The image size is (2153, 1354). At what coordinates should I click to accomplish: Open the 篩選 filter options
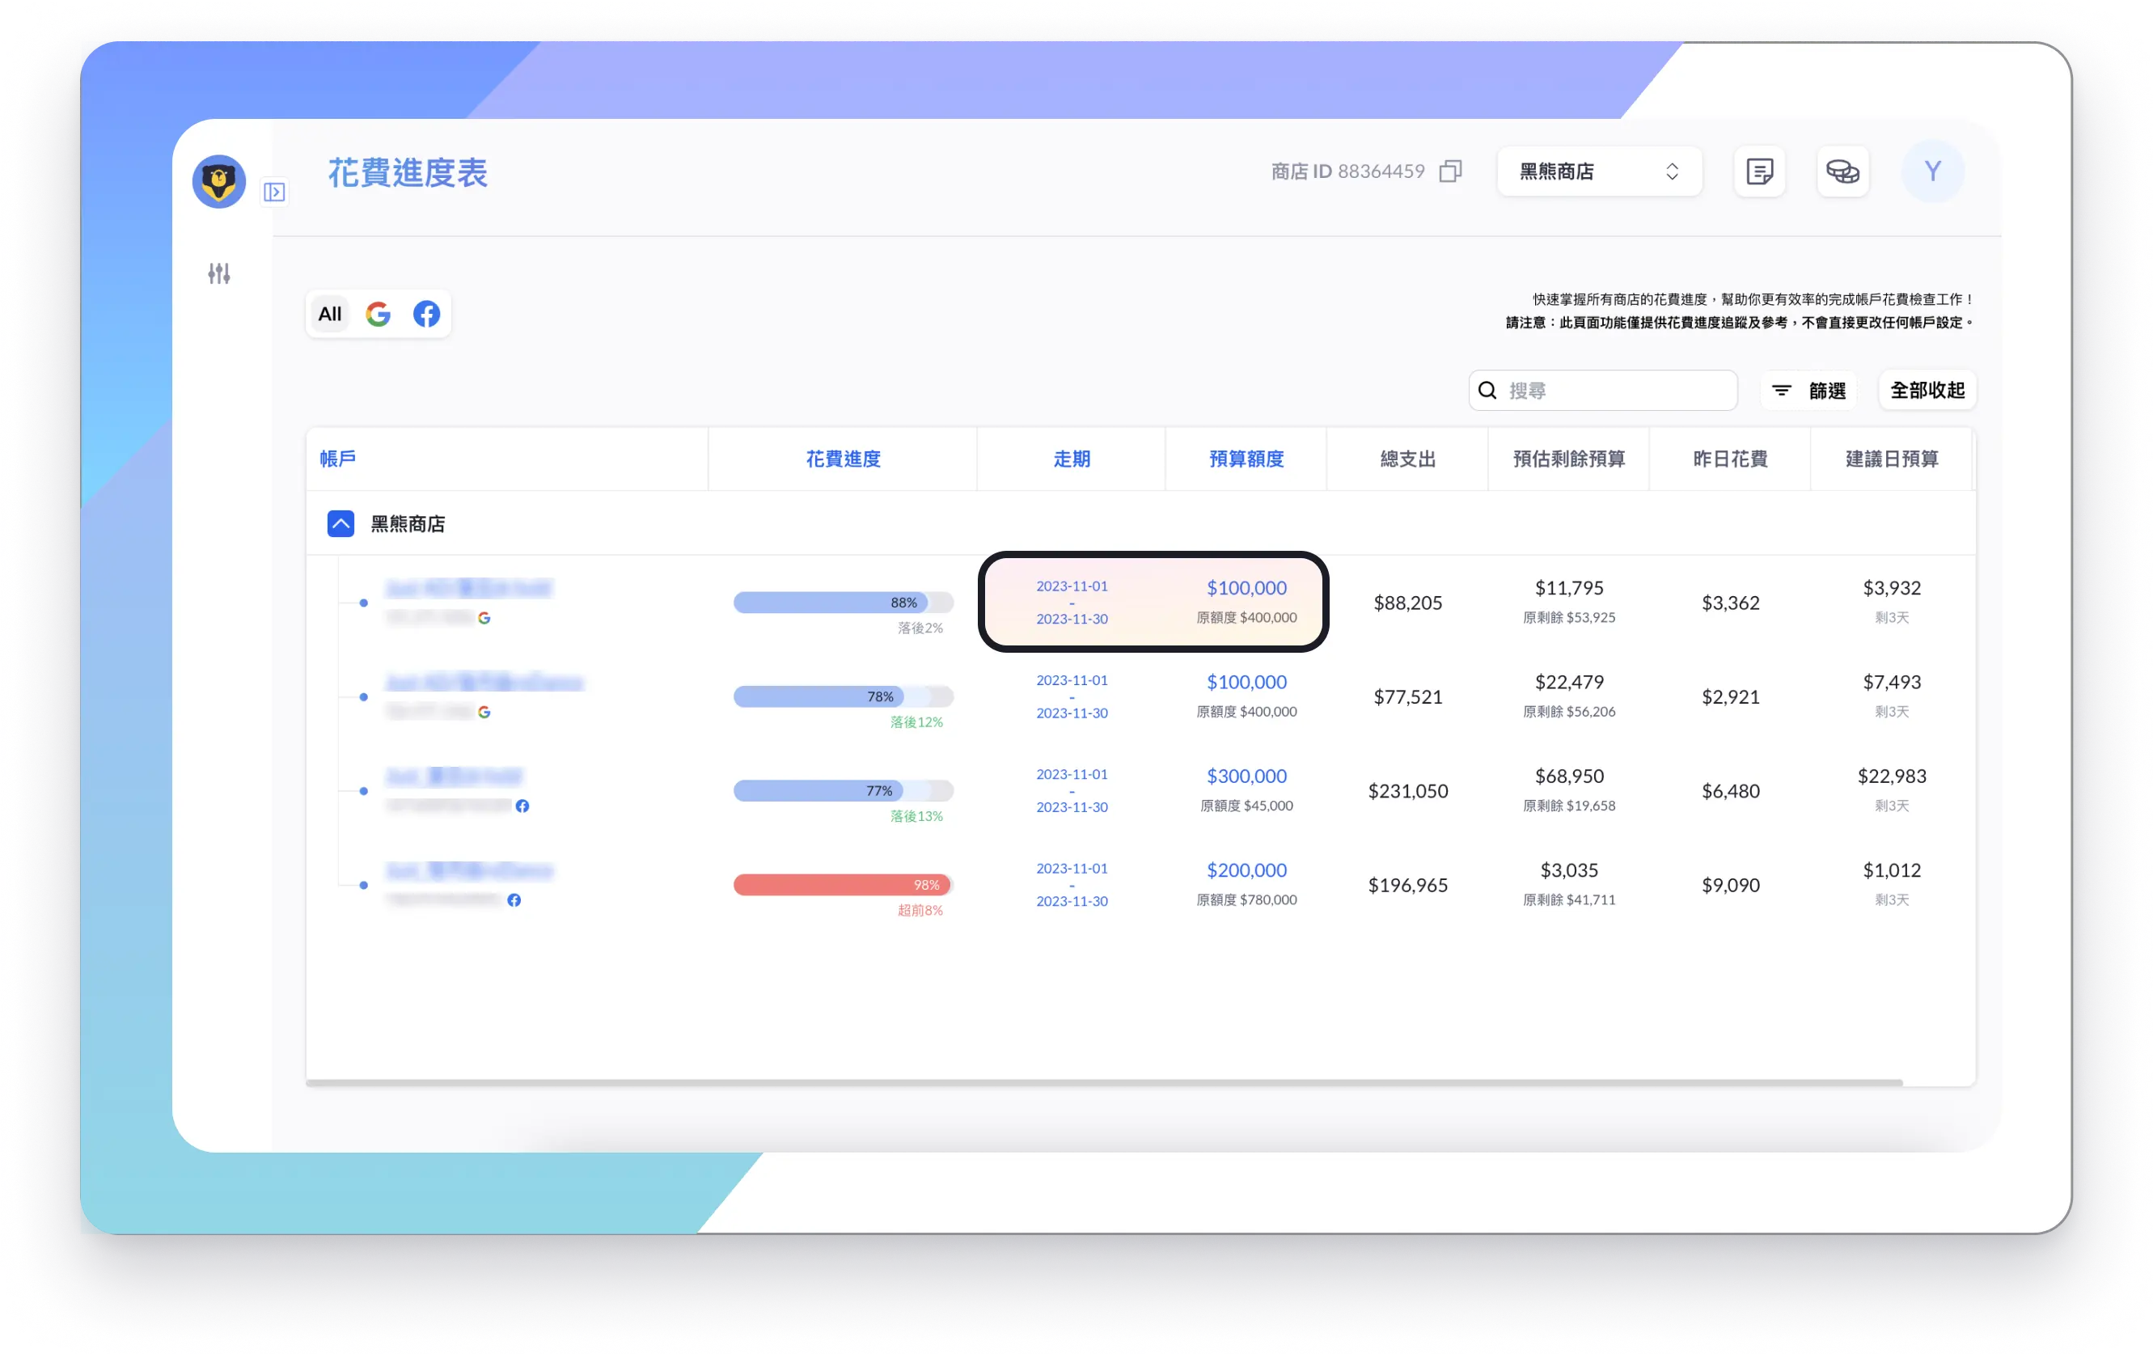coord(1808,391)
